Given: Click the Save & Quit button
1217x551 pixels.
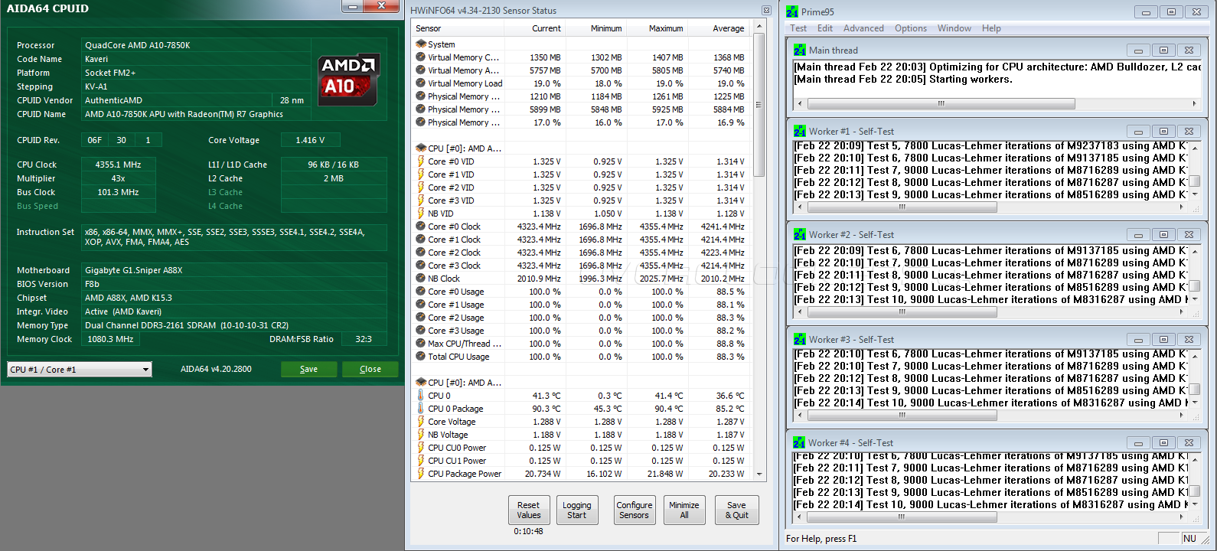Looking at the screenshot, I should click(736, 510).
